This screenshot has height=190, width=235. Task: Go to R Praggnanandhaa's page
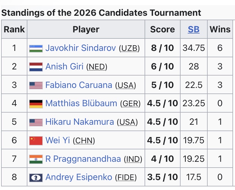[83, 159]
